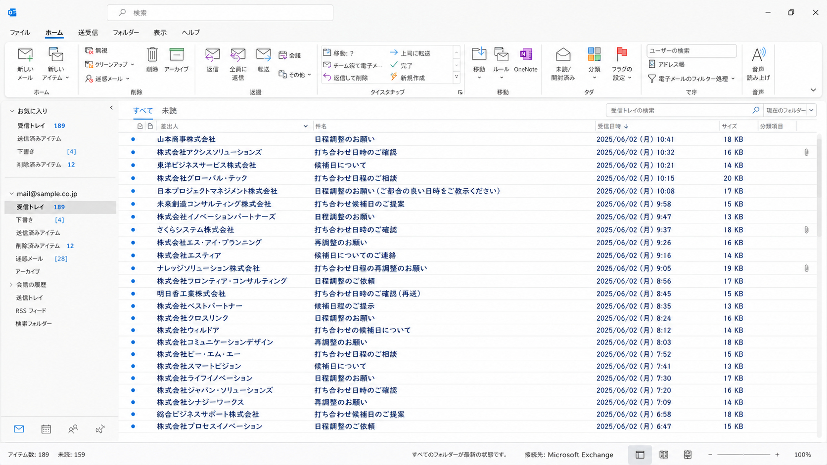This screenshot has height=465, width=827.
Task: Forward the message with 転送
Action: coord(264,60)
